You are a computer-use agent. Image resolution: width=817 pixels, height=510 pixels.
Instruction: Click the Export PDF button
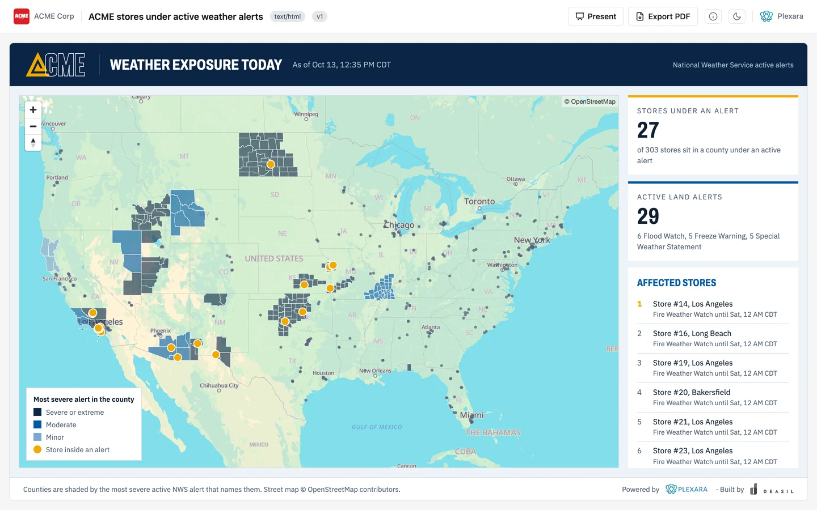click(663, 16)
